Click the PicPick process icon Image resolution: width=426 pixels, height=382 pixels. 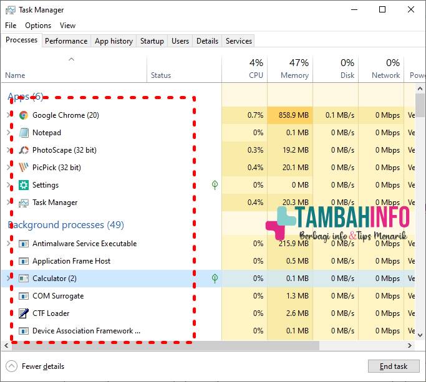[x=24, y=168]
